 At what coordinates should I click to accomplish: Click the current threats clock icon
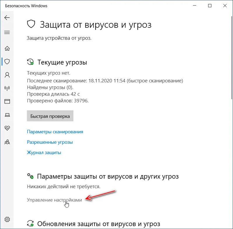[x=30, y=62]
